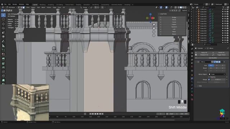Click the LoopTools Circle button

click(x=174, y=20)
